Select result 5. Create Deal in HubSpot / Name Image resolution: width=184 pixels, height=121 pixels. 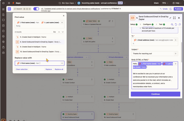tap(39, 37)
